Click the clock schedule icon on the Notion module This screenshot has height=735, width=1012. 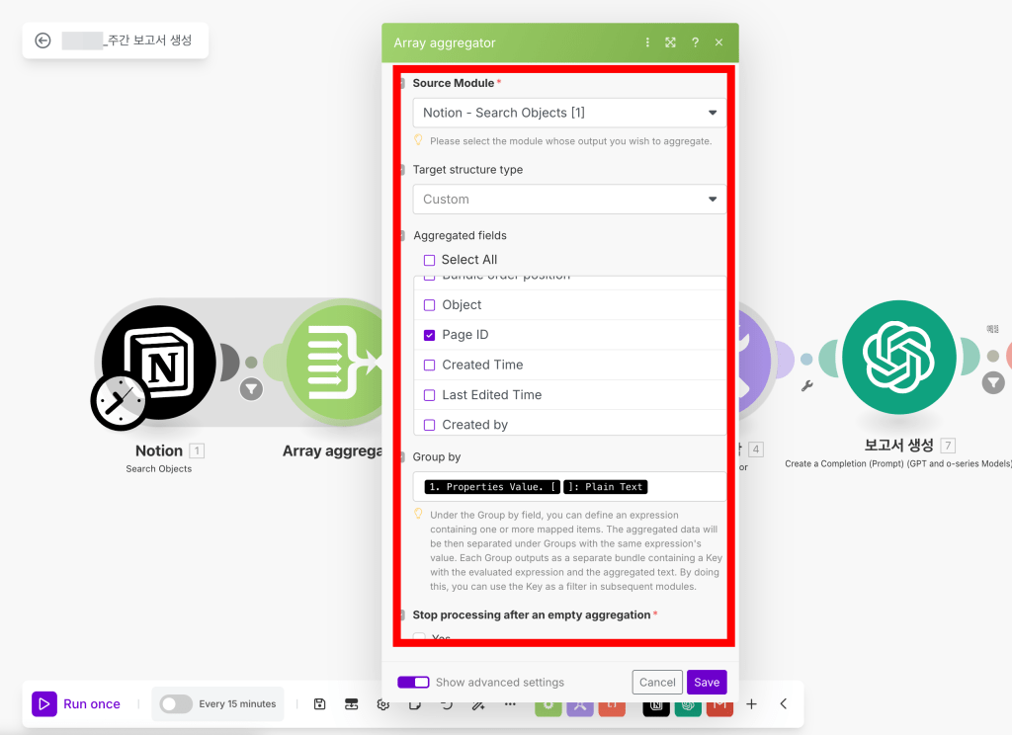coord(120,401)
